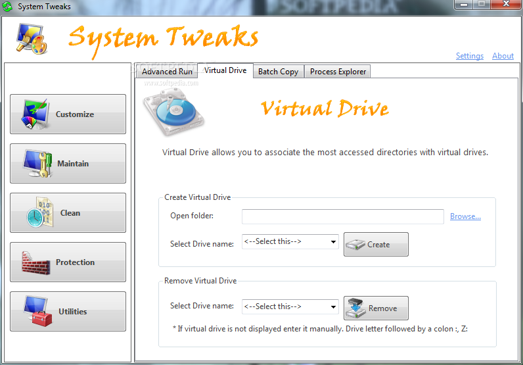
Task: Click the "Open folder:" label
Action: (192, 216)
